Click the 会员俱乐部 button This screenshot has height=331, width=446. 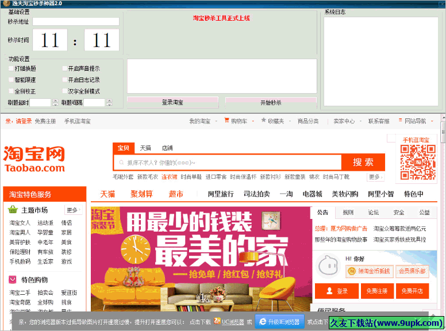pos(412,271)
